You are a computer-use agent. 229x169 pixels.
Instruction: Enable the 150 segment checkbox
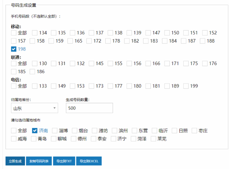click(167, 33)
